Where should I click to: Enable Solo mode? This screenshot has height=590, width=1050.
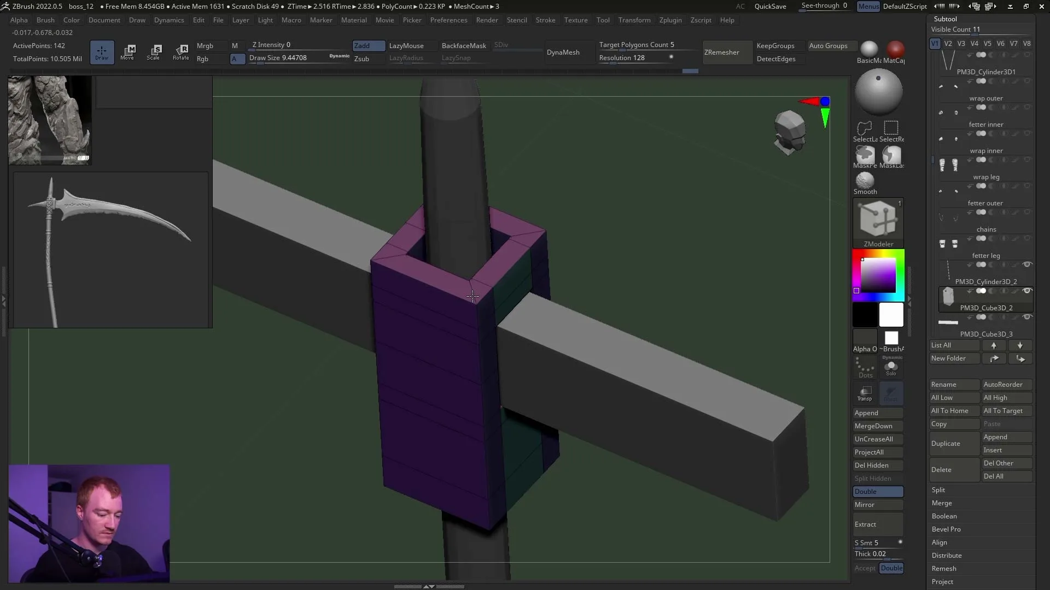pyautogui.click(x=891, y=367)
